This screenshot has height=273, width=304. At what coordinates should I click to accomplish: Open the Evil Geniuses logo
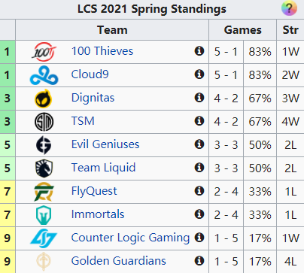[44, 145]
